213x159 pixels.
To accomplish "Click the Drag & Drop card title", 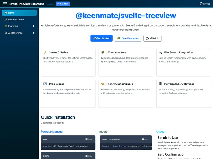I will click(x=57, y=84).
